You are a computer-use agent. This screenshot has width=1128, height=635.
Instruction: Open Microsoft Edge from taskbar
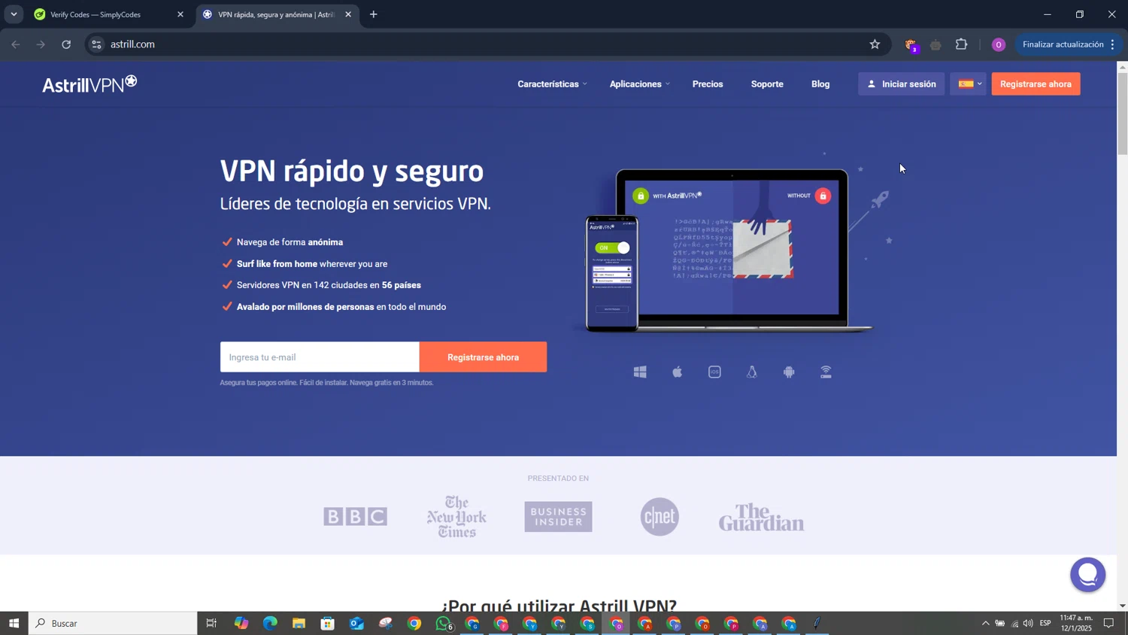270,623
